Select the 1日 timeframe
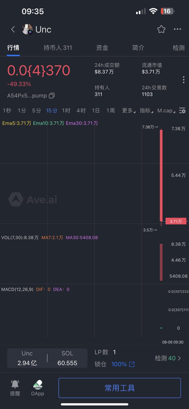Image resolution: width=189 pixels, height=409 pixels. pos(96,110)
